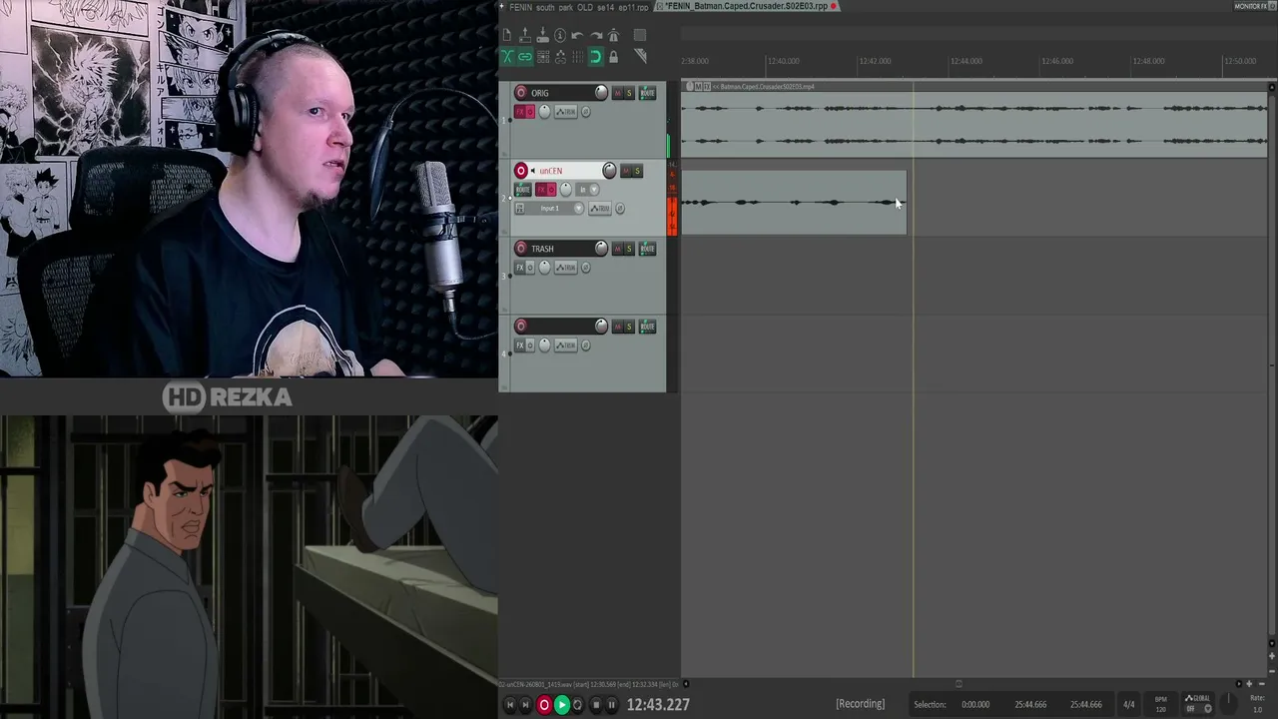Open routing for TRASH track
1278x719 pixels.
pyautogui.click(x=647, y=249)
